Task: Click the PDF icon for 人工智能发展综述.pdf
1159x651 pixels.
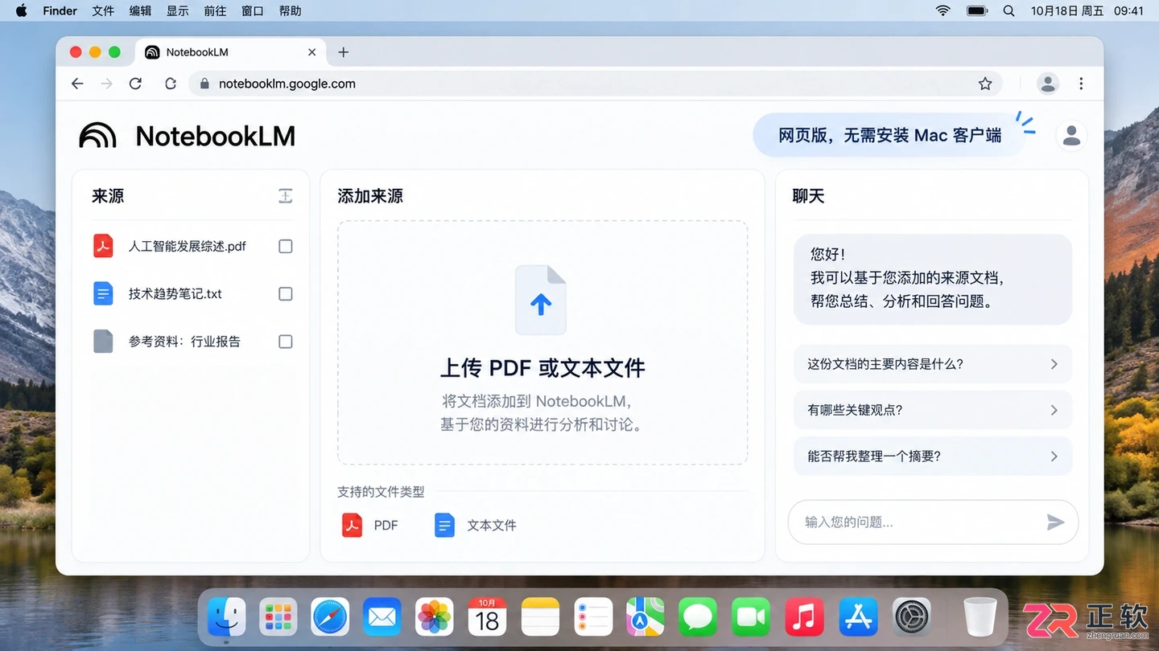Action: (x=103, y=246)
